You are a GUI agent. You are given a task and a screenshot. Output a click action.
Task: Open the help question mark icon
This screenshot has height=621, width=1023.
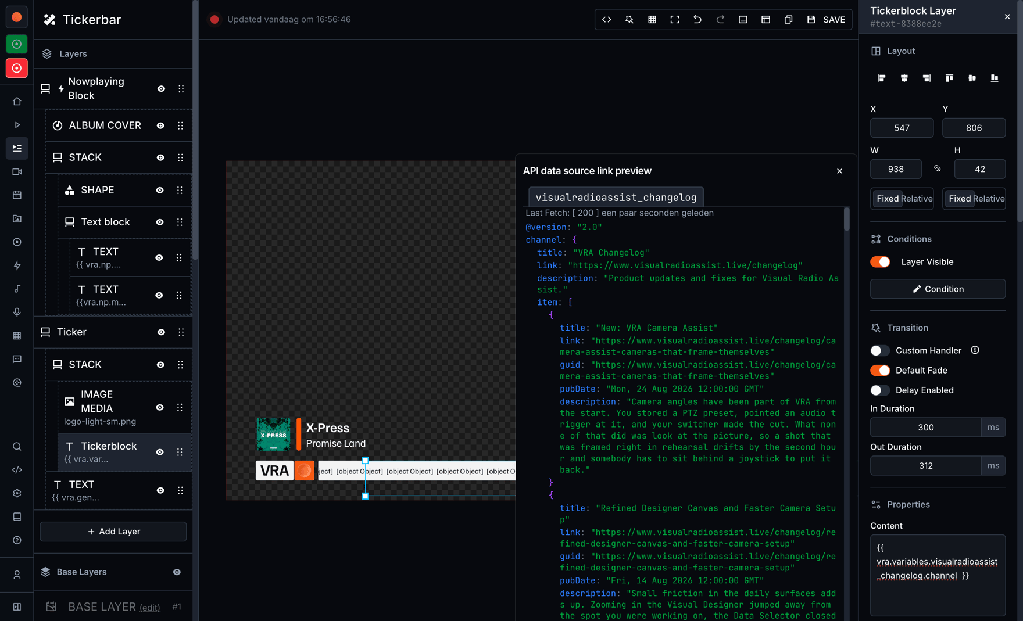click(x=17, y=540)
